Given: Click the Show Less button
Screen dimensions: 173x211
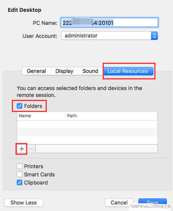Looking at the screenshot, I should pos(24,202).
